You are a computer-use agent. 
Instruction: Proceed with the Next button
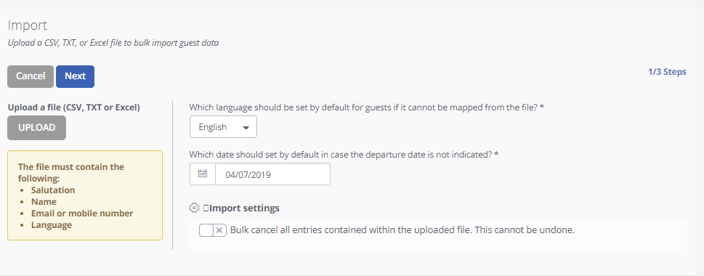pyautogui.click(x=75, y=76)
